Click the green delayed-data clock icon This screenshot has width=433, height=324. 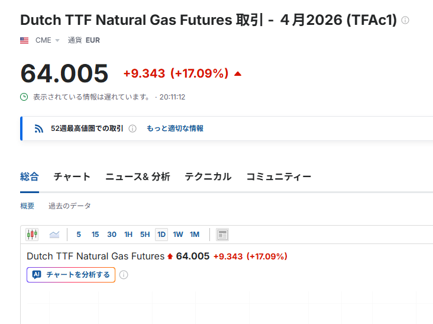(24, 97)
